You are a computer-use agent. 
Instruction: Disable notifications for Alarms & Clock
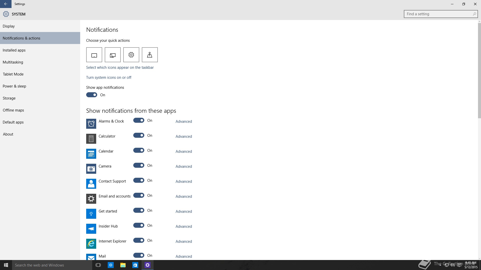click(x=139, y=120)
